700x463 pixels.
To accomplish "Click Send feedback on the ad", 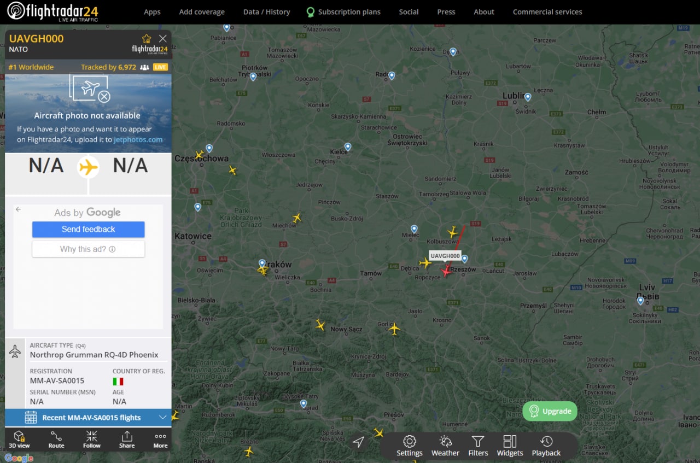I will [88, 230].
